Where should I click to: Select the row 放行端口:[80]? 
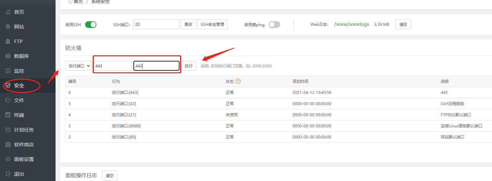pyautogui.click(x=279, y=137)
